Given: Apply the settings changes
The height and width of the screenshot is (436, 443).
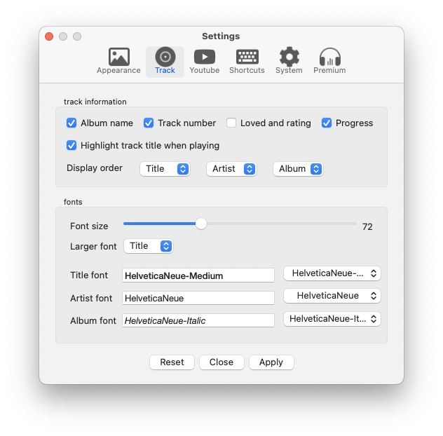Looking at the screenshot, I should tap(271, 362).
